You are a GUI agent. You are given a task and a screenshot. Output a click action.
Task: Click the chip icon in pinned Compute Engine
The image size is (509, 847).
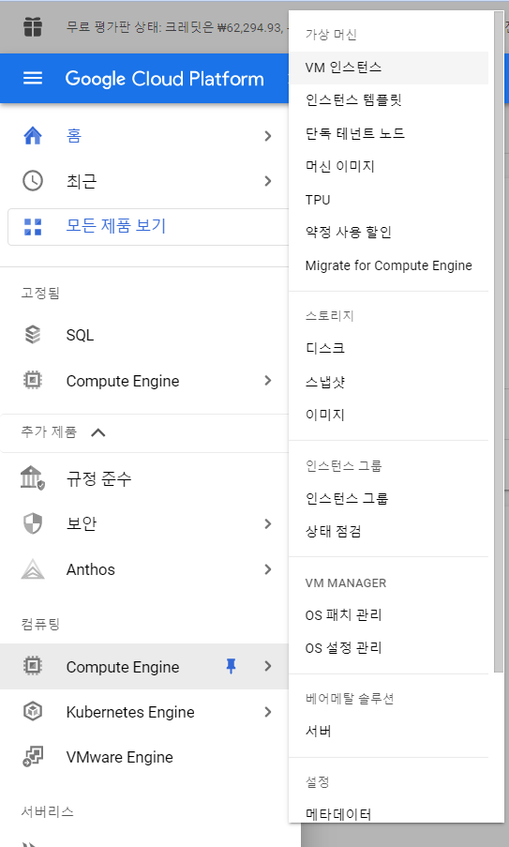tap(33, 380)
